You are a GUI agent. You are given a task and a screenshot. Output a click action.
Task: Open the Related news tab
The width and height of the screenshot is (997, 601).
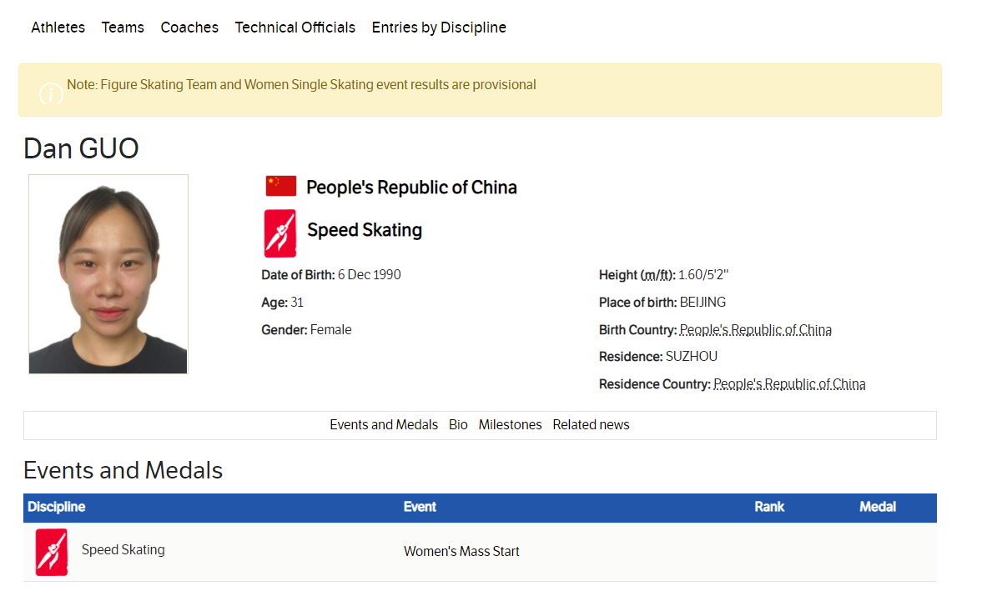coord(591,425)
